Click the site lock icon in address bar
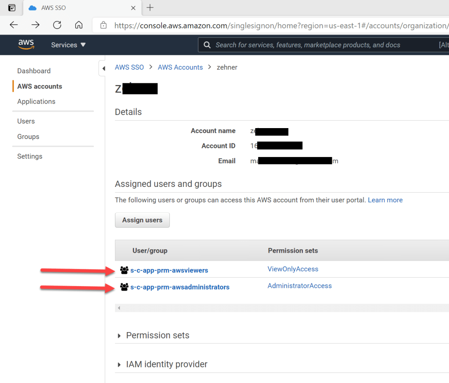 pyautogui.click(x=104, y=25)
